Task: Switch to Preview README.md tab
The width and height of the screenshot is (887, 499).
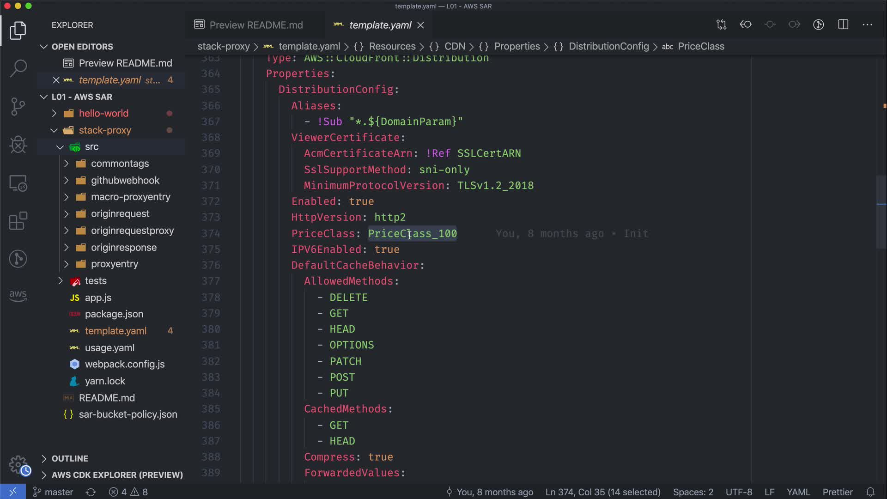Action: tap(256, 25)
